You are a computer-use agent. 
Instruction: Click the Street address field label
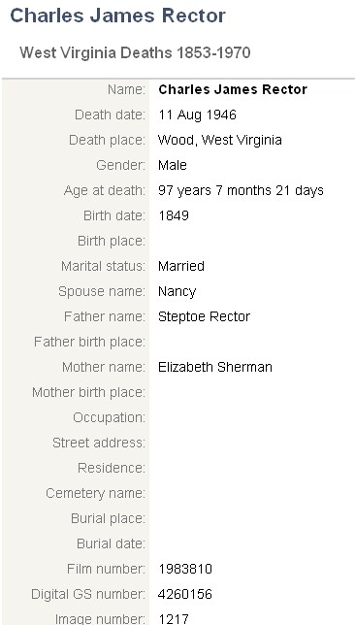99,443
